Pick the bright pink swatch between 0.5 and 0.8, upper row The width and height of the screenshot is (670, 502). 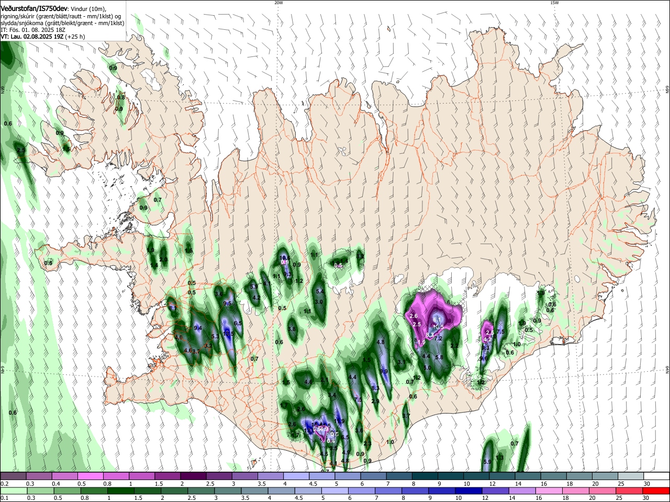[x=90, y=476]
